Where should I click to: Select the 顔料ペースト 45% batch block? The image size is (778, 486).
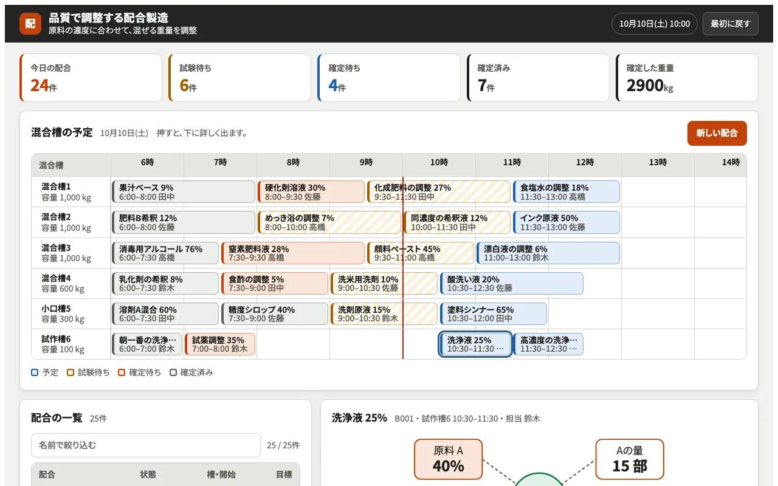tap(421, 253)
